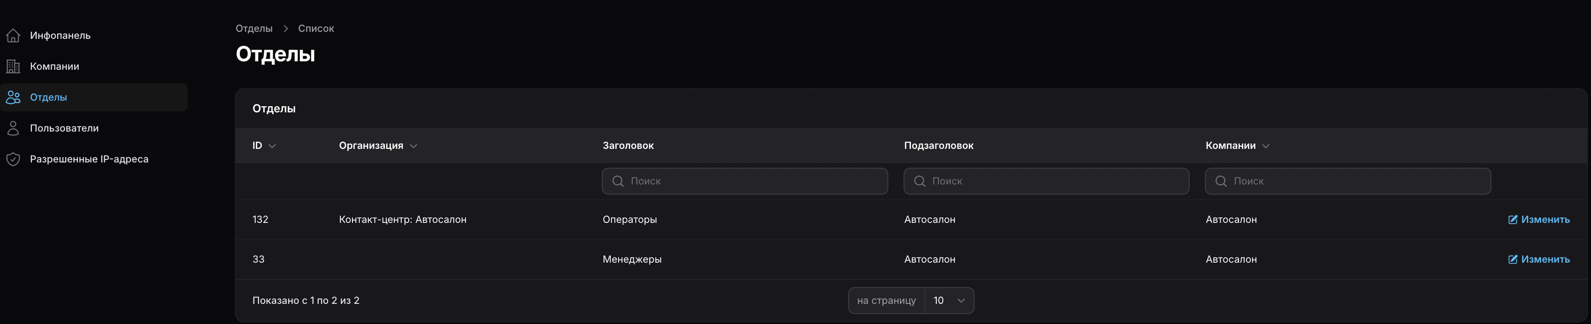Click the Компании building icon
The image size is (1591, 324).
[x=13, y=66]
